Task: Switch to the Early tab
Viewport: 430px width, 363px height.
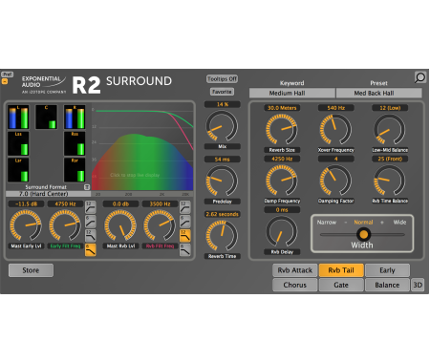Action: tap(387, 270)
